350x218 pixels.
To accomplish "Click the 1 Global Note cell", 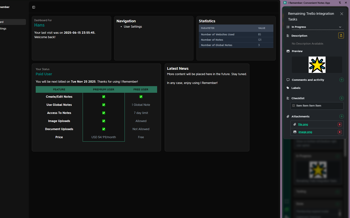I will 141,105.
